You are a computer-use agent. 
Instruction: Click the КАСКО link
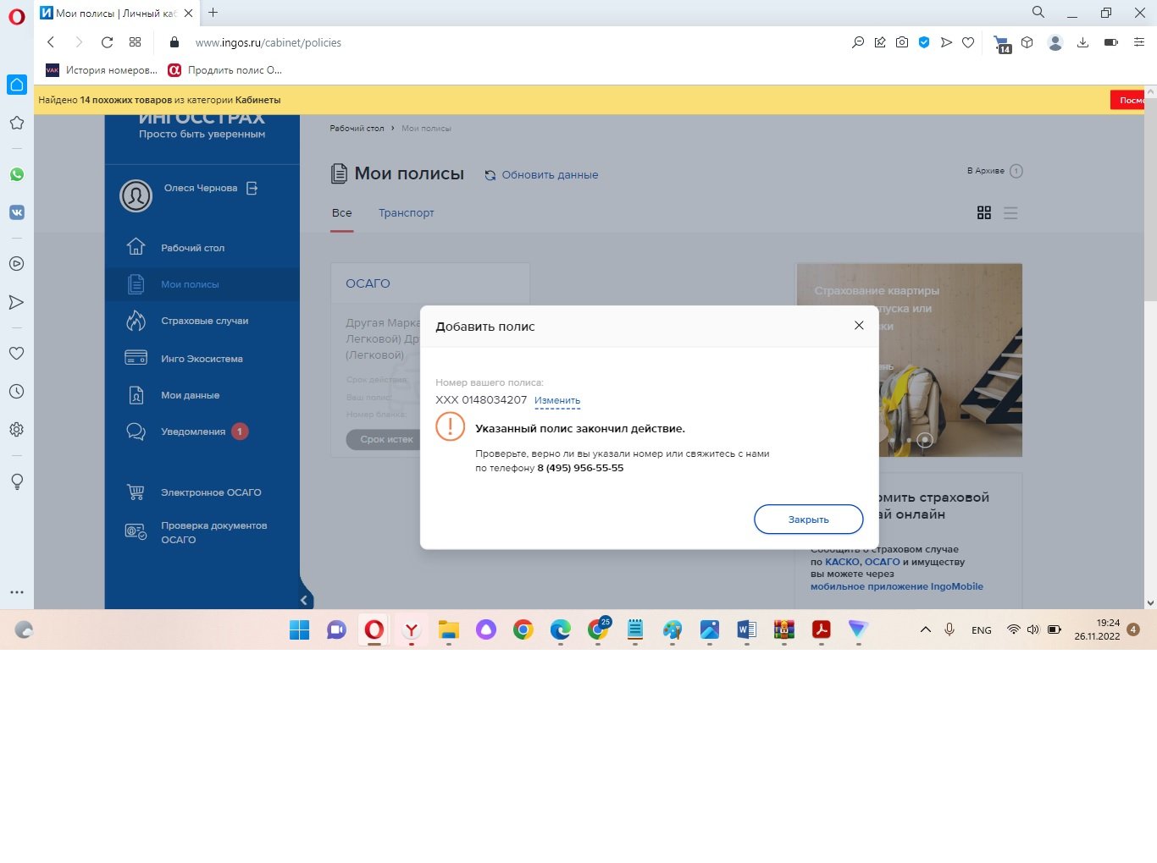[x=842, y=562]
